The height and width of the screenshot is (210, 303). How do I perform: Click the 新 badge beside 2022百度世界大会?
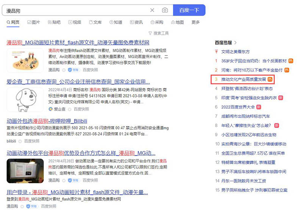pyautogui.click(x=259, y=107)
